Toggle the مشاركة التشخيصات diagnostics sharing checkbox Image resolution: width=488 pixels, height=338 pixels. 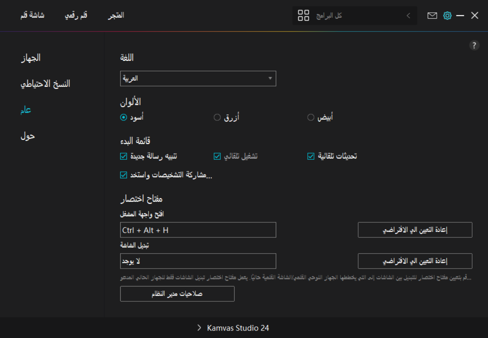[x=124, y=175]
